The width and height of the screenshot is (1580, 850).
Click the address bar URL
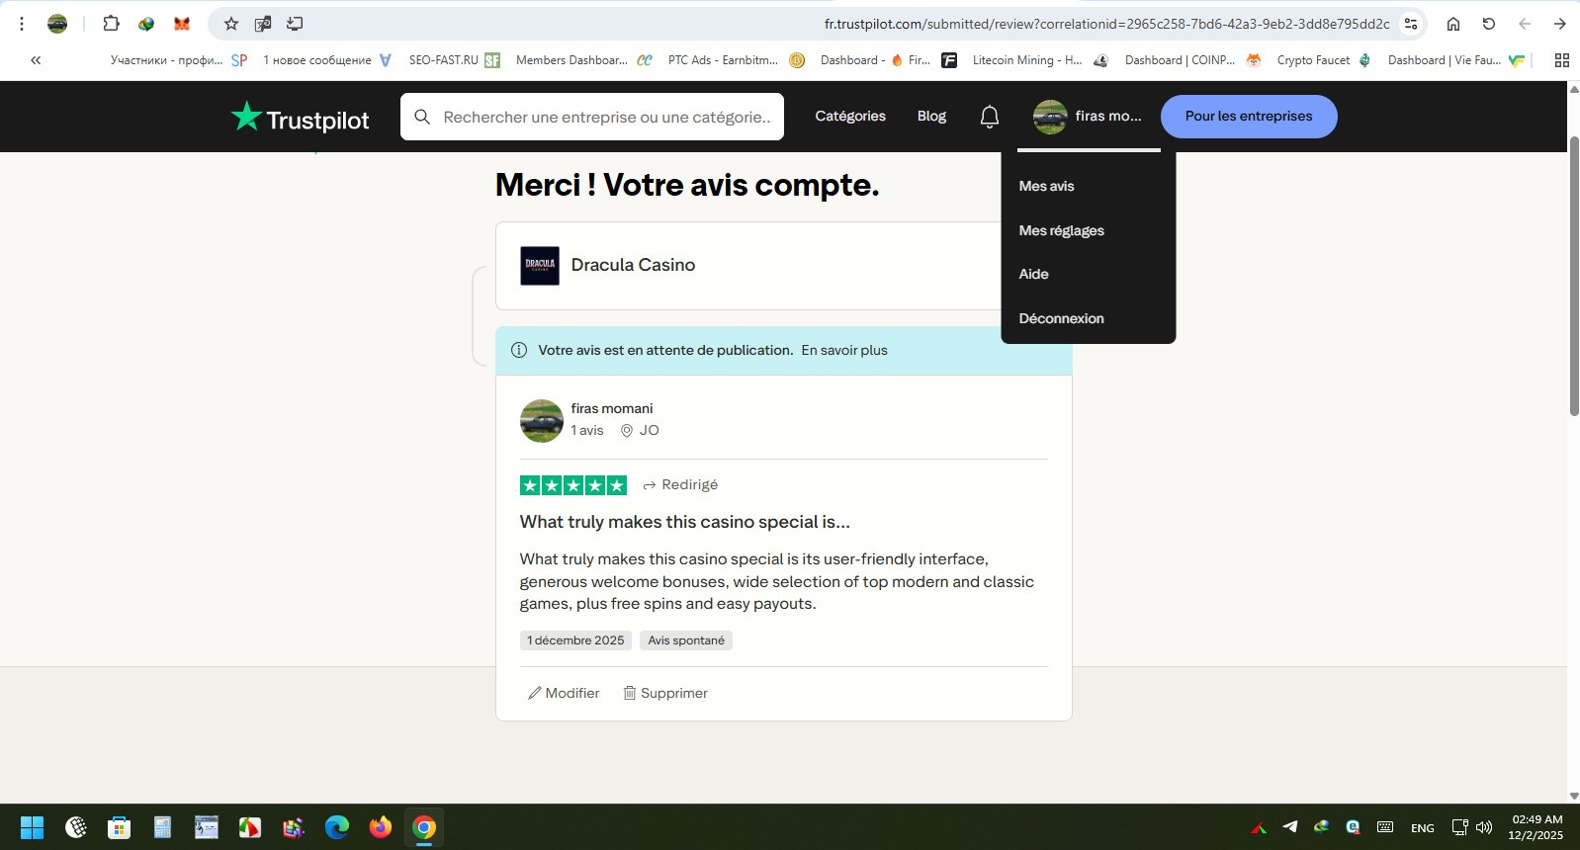click(x=1106, y=24)
